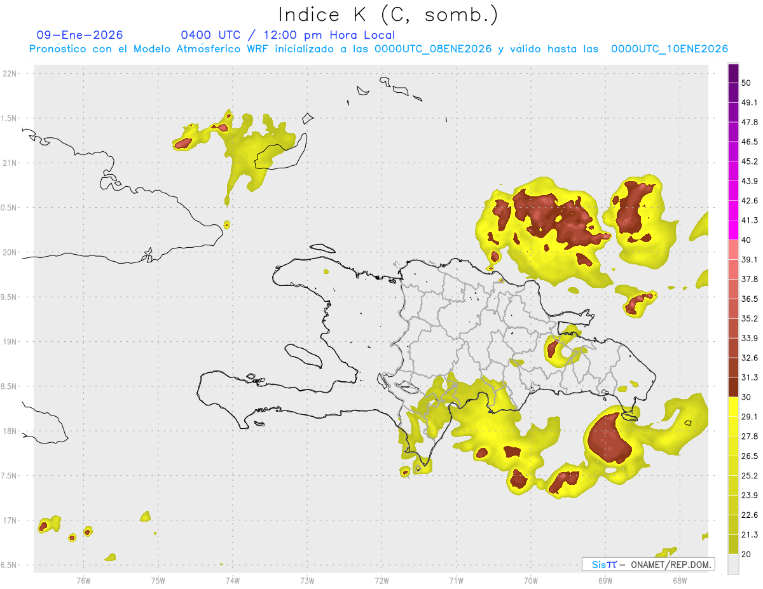Click the title "Indice K (C, somb.)"
The height and width of the screenshot is (589, 763).
click(x=387, y=15)
